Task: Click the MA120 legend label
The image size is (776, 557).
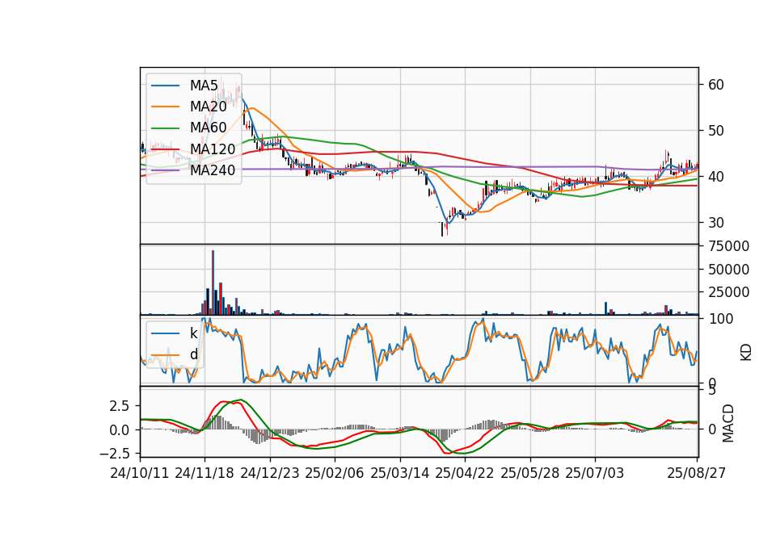Action: (213, 149)
